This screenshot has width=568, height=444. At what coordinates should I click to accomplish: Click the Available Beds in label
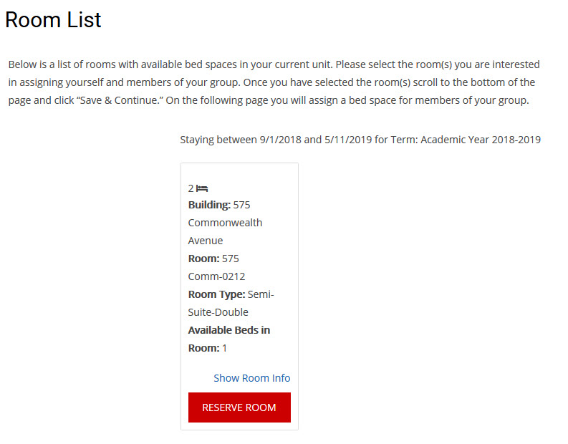[x=228, y=330]
